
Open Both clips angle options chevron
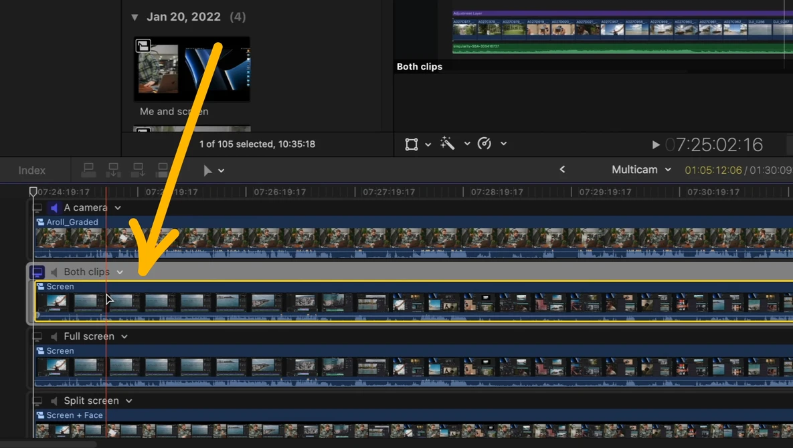coord(120,272)
